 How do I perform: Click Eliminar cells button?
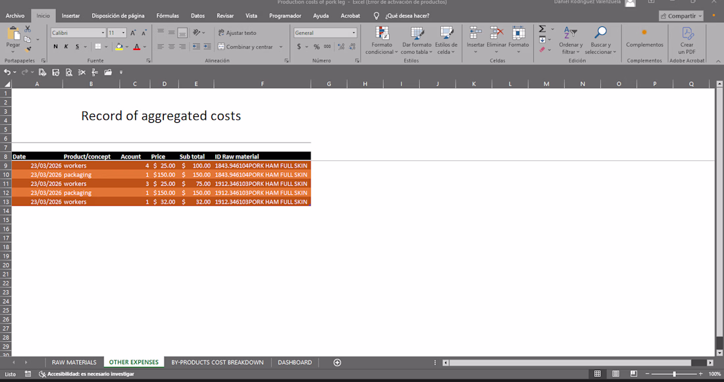click(496, 39)
